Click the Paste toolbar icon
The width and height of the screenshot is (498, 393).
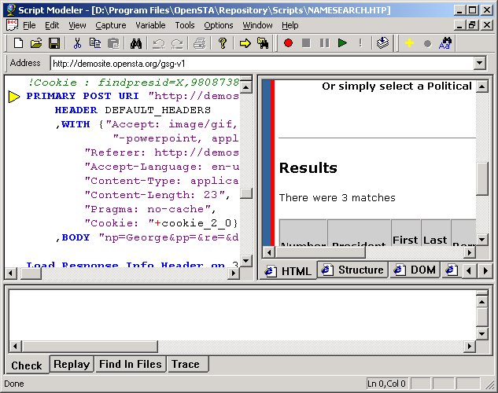coord(113,42)
